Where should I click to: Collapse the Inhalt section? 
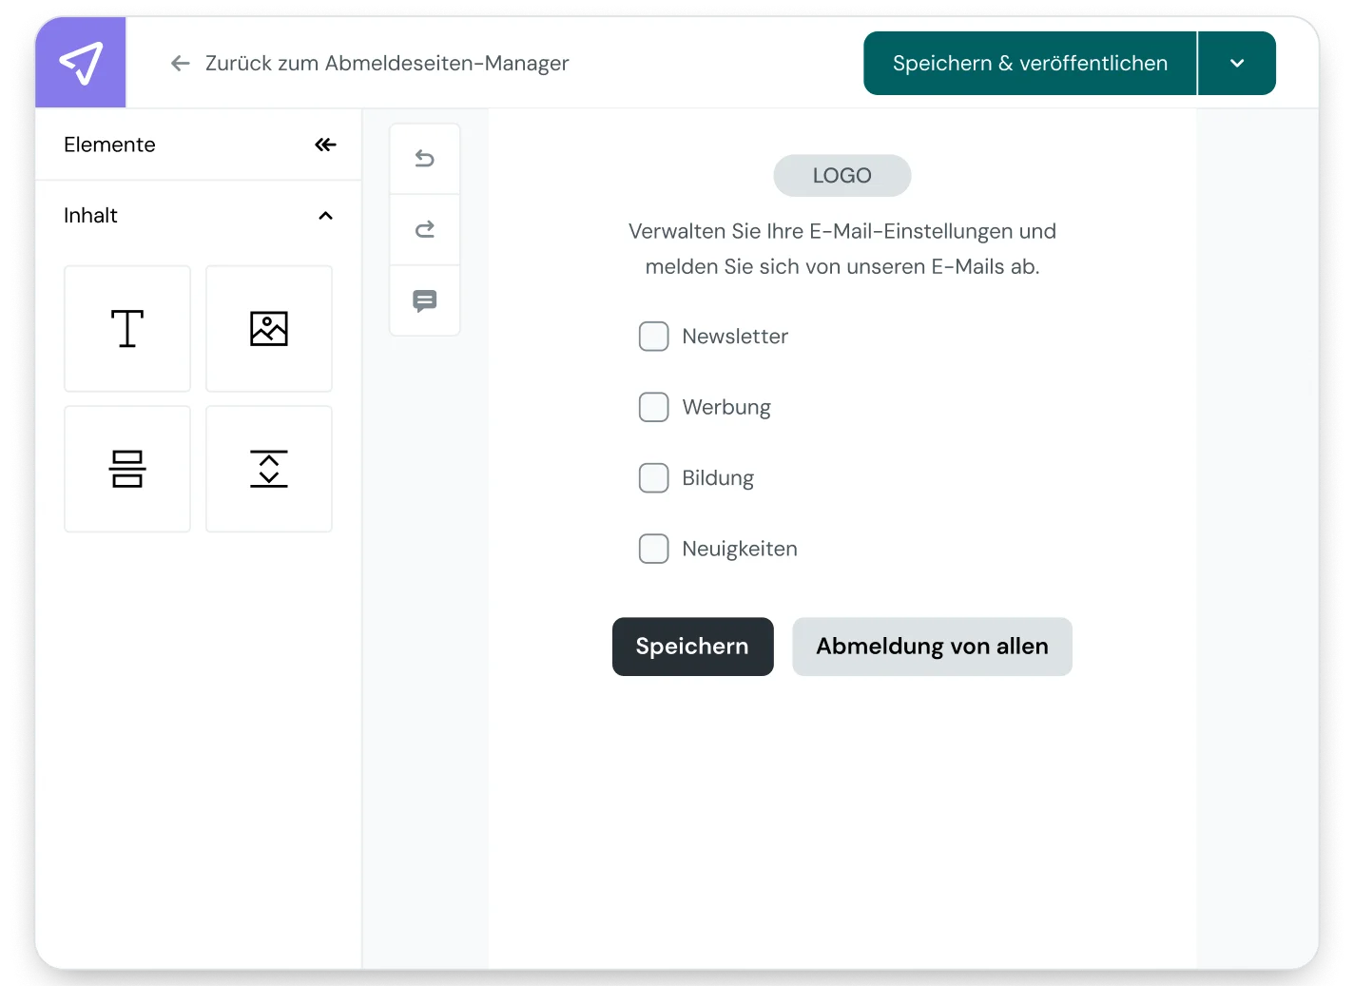pos(325,216)
